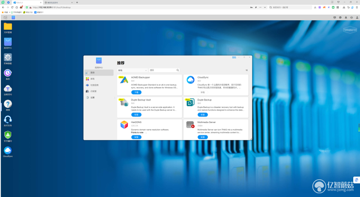Open a new browser tab with plus button
This screenshot has width=360, height=197.
tap(77, 3)
